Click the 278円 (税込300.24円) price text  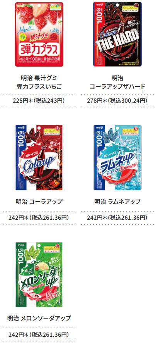[117, 101]
